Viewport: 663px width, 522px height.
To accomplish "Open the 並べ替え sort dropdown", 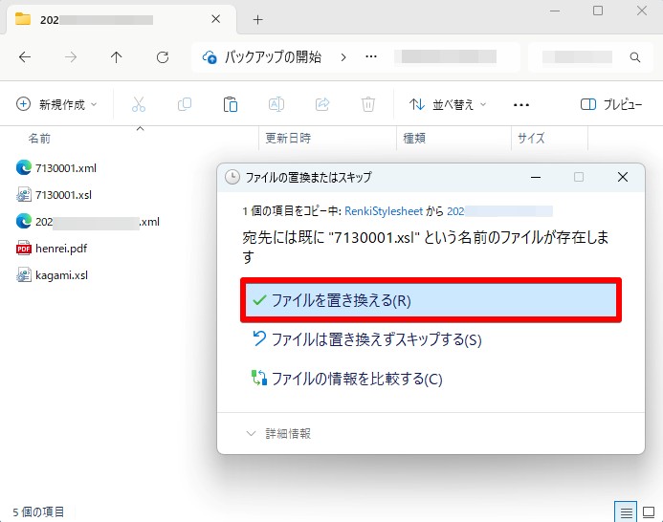I will (448, 104).
